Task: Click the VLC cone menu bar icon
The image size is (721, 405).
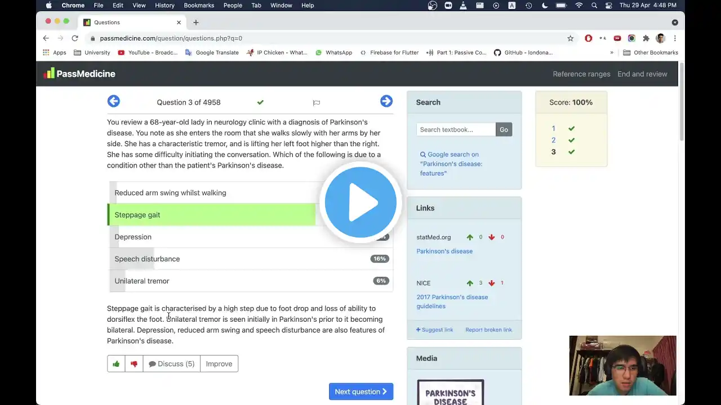Action: 463,5
